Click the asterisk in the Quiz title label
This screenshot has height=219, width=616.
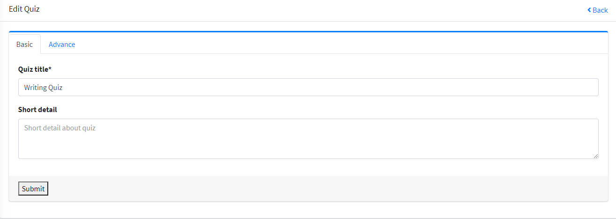click(50, 69)
